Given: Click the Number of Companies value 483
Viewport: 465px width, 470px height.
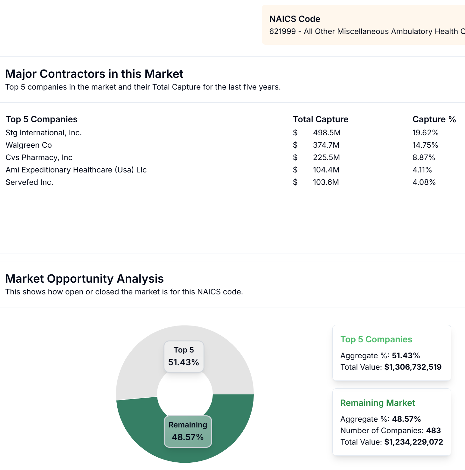Looking at the screenshot, I should (435, 430).
